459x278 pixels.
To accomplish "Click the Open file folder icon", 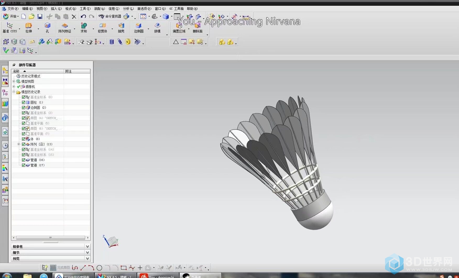I will point(31,16).
